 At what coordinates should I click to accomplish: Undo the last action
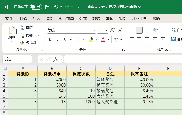point(56,7)
